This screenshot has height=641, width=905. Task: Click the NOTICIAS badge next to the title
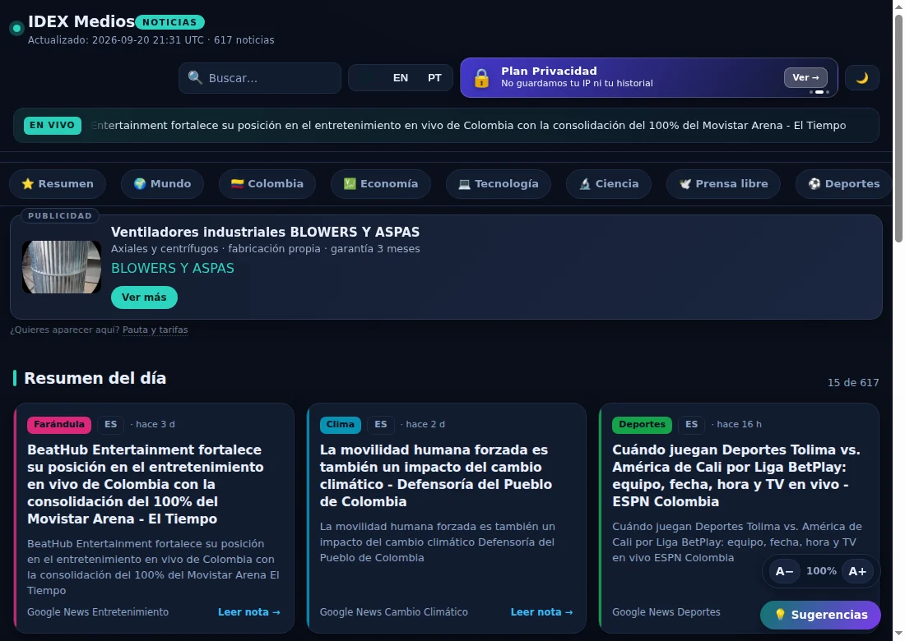[x=169, y=22]
